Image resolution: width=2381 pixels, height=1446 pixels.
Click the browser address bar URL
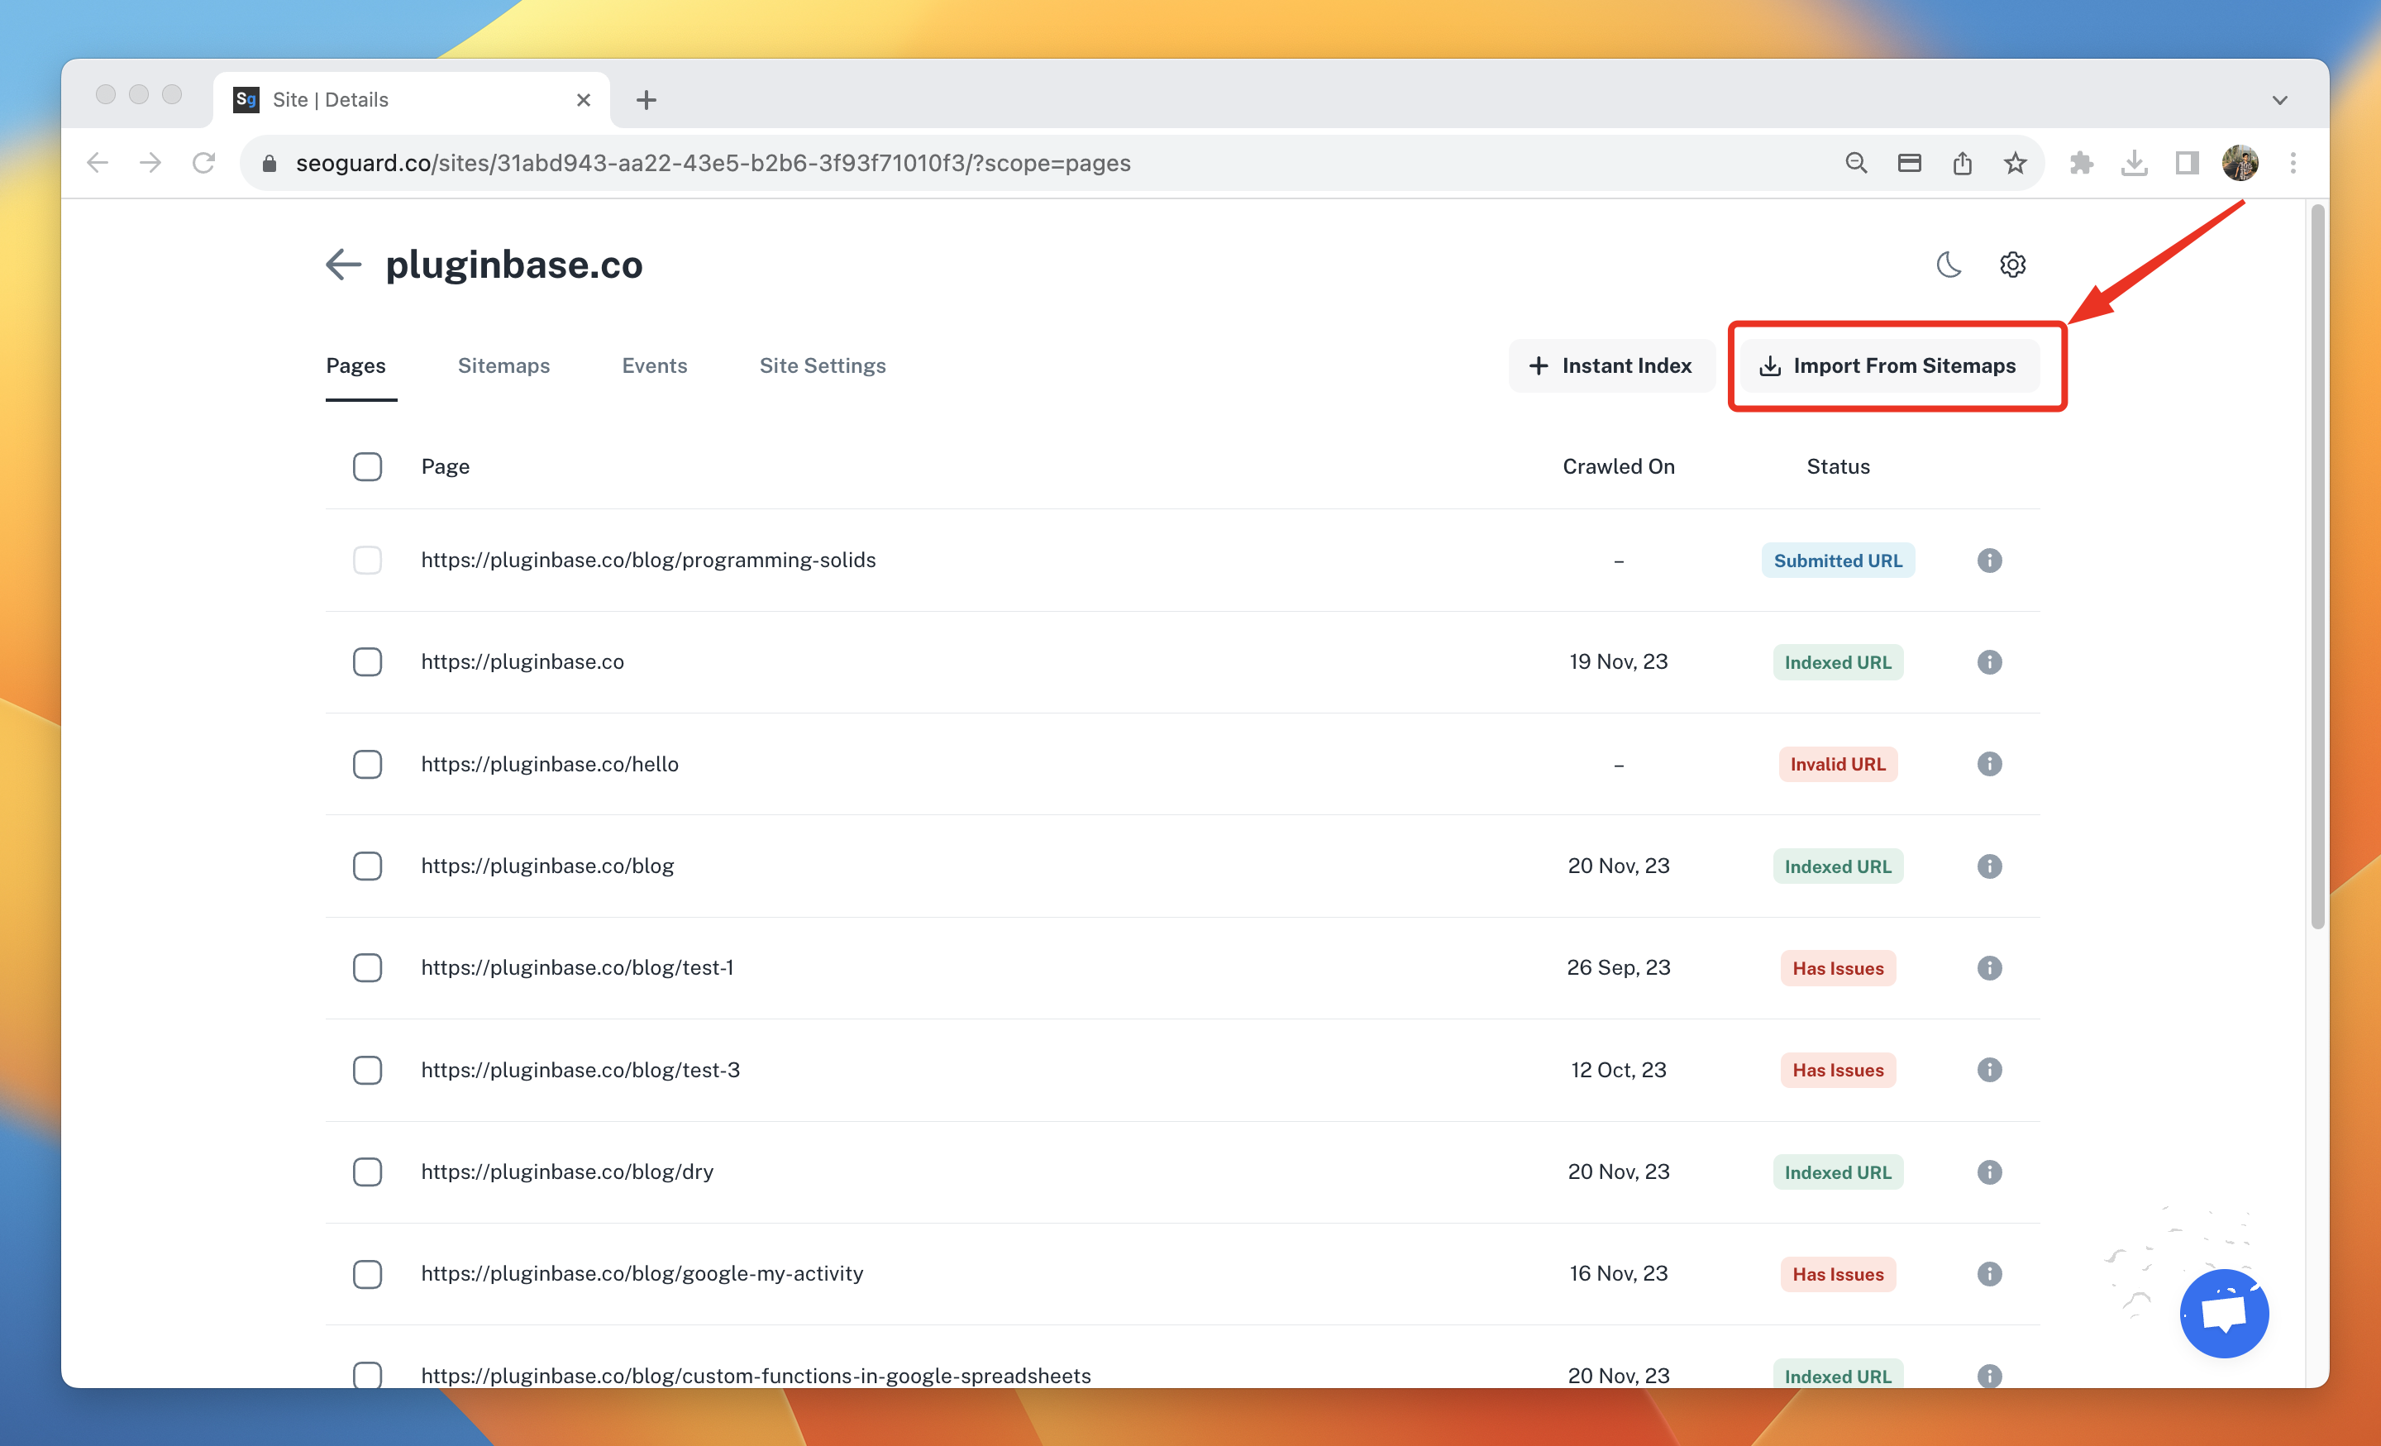[713, 164]
